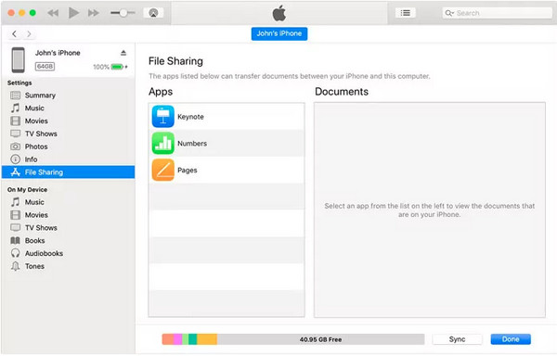Click the rewind playback button

pos(53,13)
